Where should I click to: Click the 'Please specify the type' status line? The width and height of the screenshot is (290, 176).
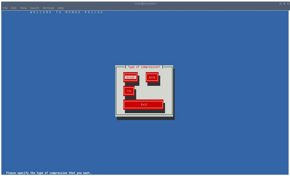49,173
